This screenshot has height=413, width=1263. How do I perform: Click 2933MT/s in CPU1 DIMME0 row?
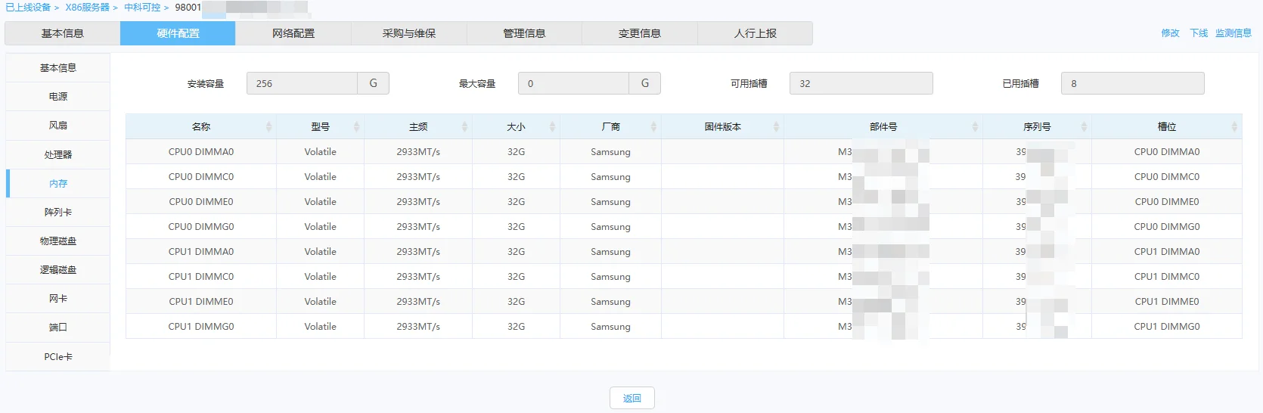click(x=418, y=302)
